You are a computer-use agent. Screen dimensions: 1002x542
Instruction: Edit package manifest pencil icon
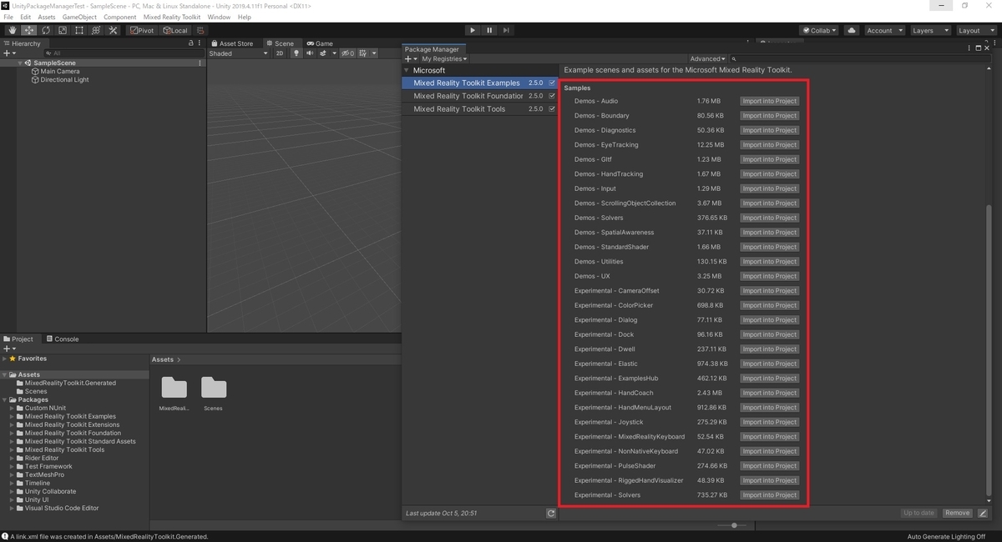[983, 514]
